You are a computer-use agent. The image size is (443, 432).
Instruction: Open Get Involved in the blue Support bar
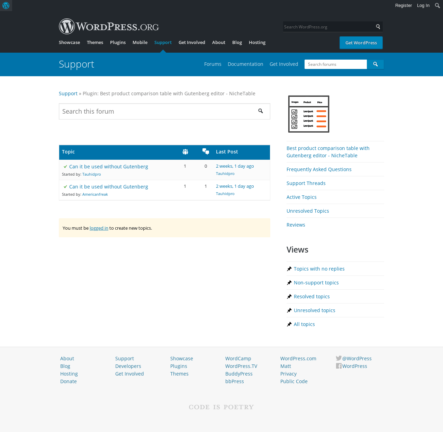click(284, 64)
